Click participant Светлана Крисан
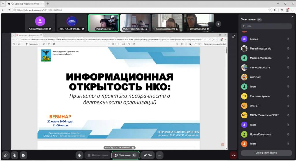 (x=266, y=96)
